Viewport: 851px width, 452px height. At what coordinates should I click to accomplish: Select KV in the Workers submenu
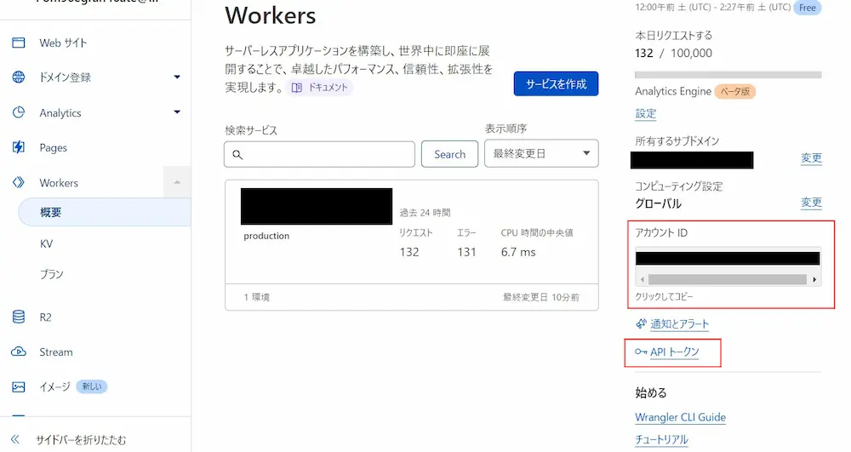(x=46, y=243)
